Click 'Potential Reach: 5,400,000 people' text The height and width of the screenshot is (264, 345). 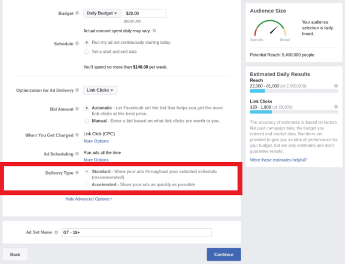[282, 55]
